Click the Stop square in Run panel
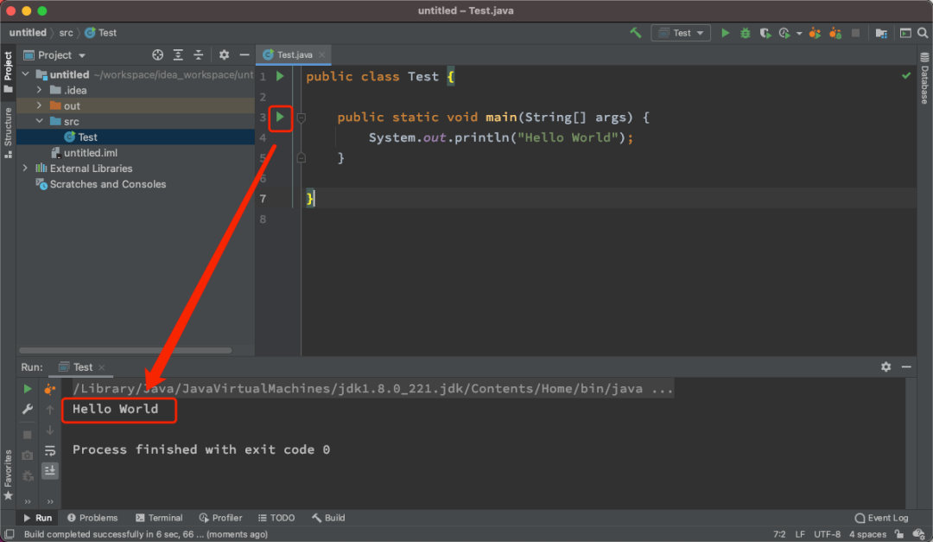 click(28, 435)
